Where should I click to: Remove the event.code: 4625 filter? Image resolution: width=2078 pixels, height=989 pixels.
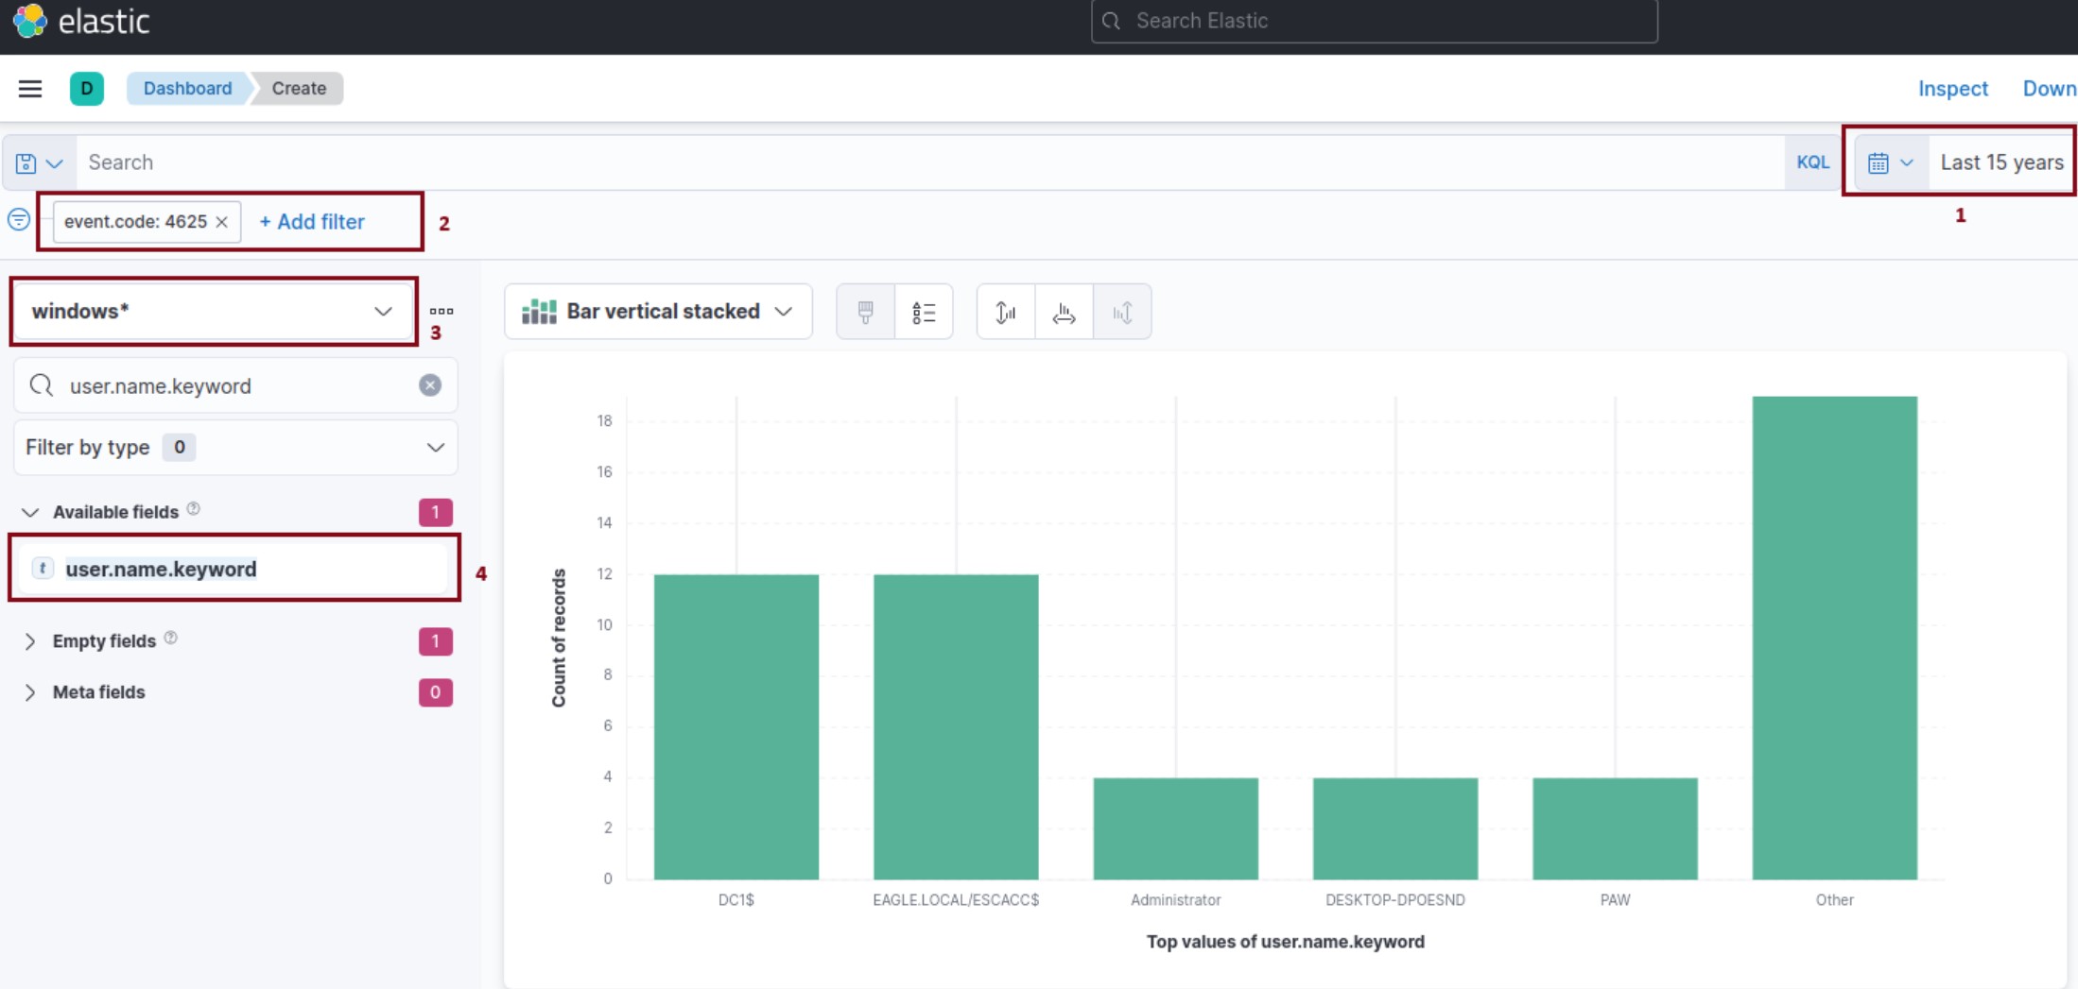(222, 222)
